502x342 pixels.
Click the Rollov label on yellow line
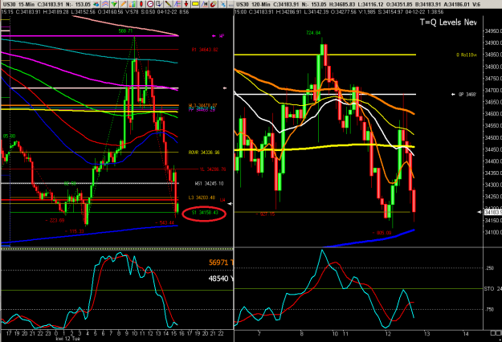467,55
